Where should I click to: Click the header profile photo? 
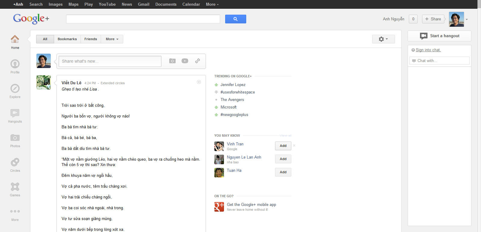point(456,19)
